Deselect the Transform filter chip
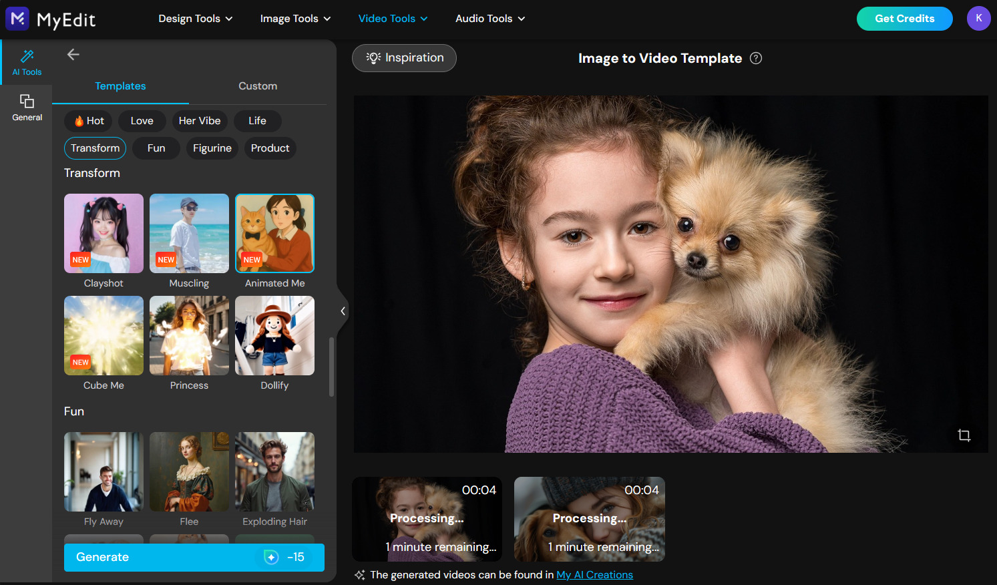This screenshot has width=997, height=585. coord(95,148)
